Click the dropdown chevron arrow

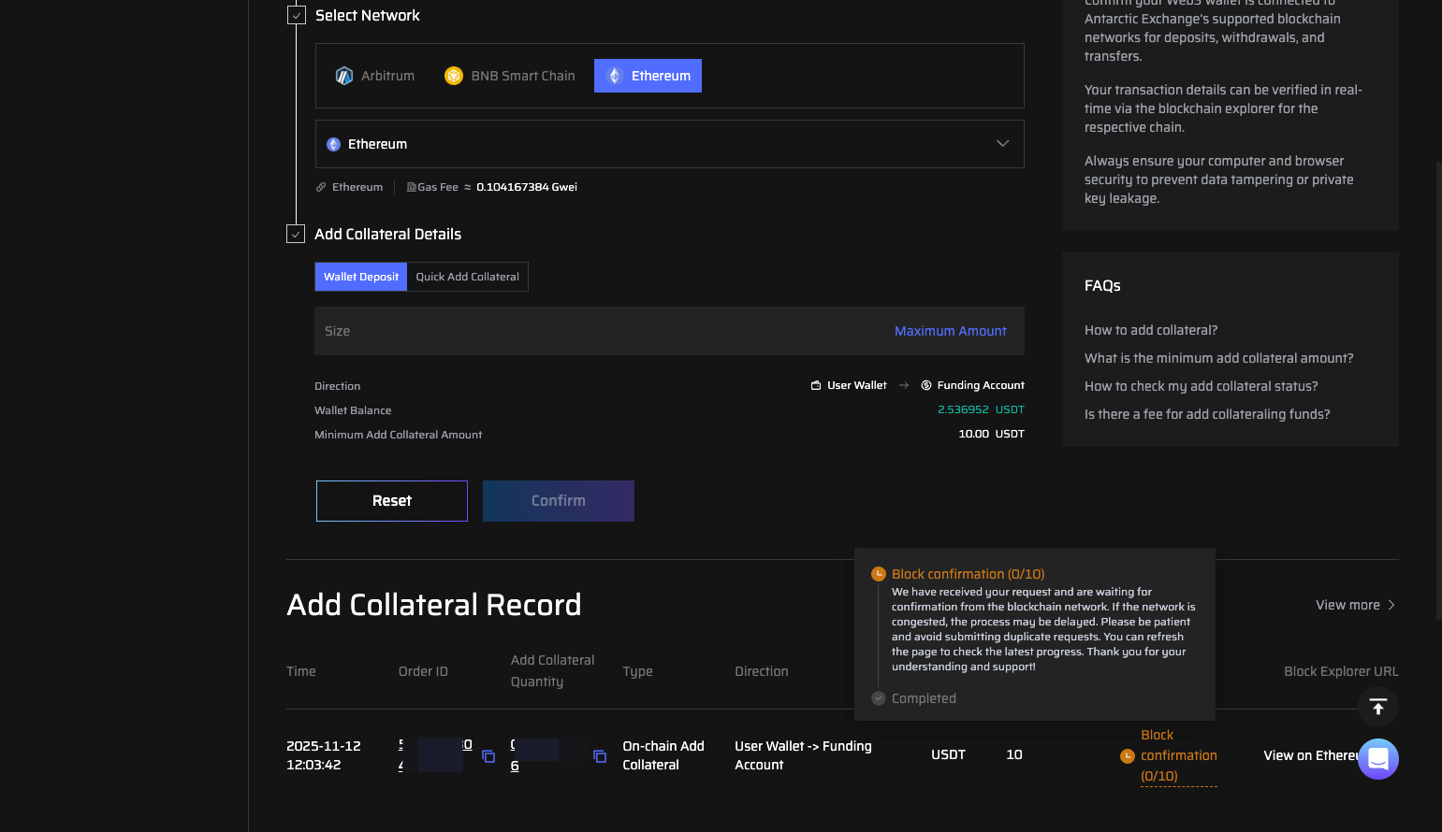pyautogui.click(x=1003, y=144)
